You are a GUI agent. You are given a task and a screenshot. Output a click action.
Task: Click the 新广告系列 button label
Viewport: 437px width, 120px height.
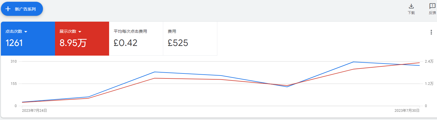[25, 9]
